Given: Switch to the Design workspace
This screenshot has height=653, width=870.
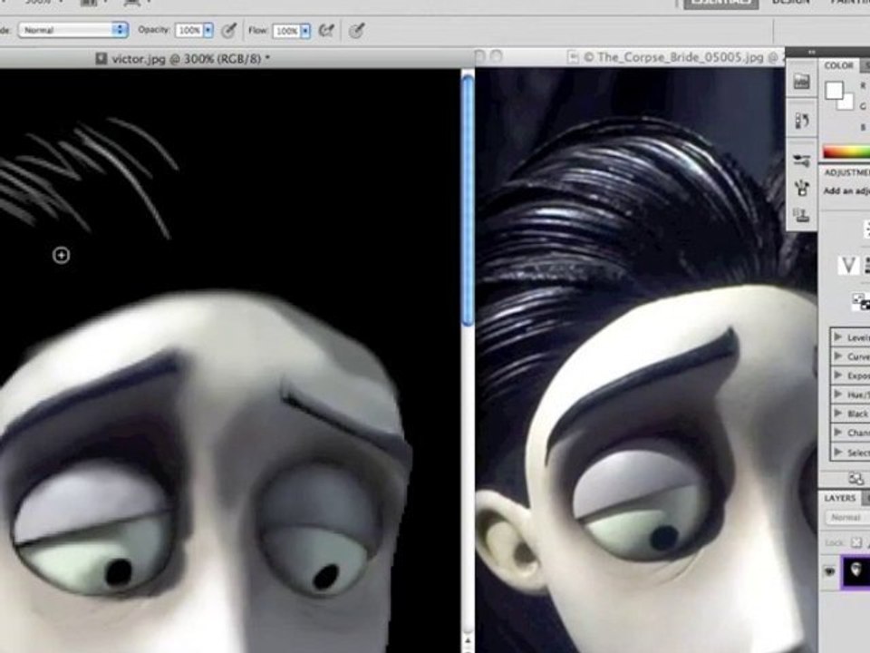Looking at the screenshot, I should [x=790, y=3].
